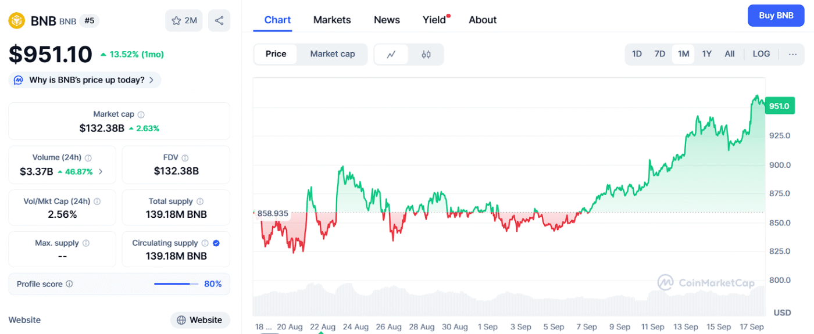
Task: Add BNB to watchlist star button
Action: [184, 21]
